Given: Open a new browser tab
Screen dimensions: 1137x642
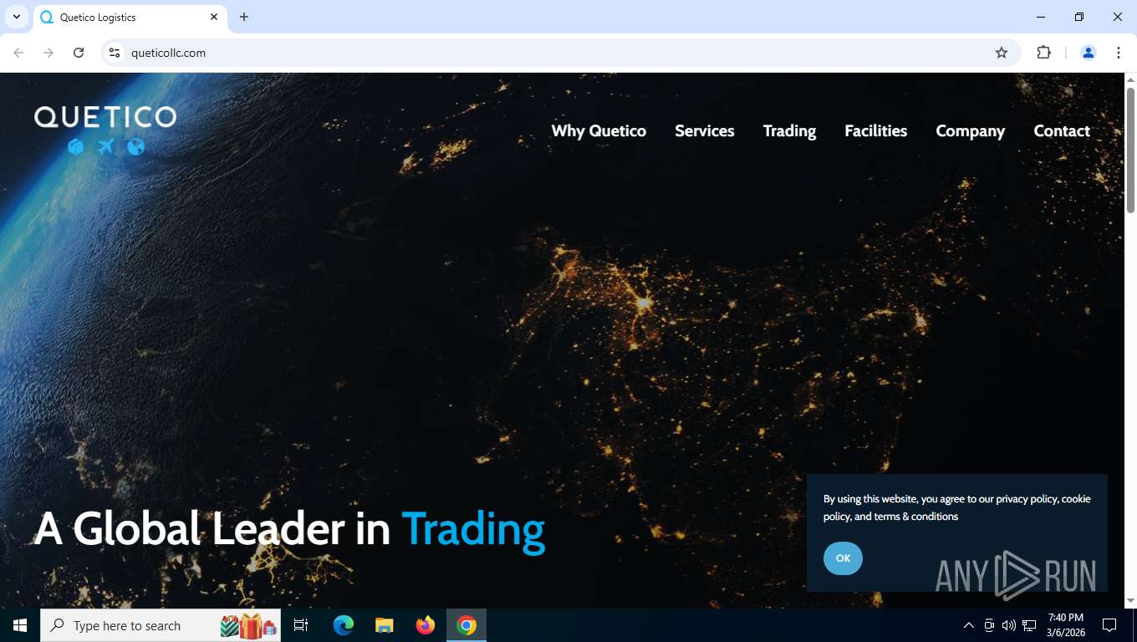Looking at the screenshot, I should pos(244,17).
